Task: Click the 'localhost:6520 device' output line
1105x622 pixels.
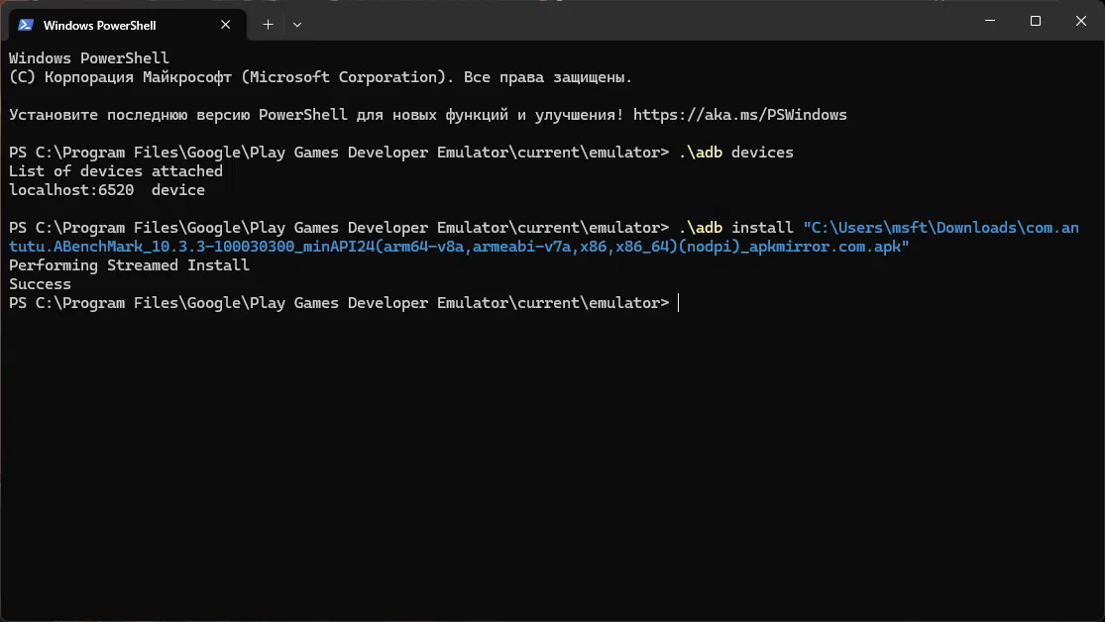Action: pos(107,190)
